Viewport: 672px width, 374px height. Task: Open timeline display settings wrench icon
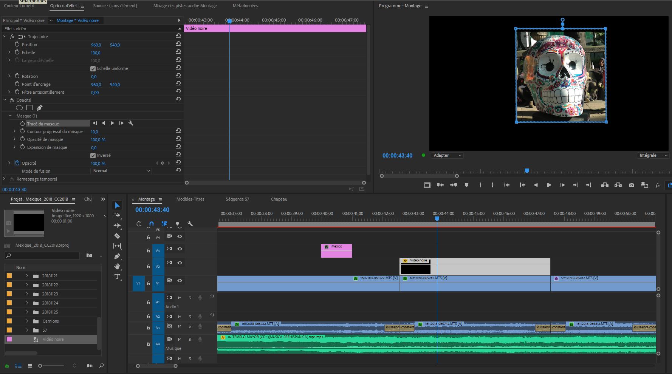tap(190, 224)
